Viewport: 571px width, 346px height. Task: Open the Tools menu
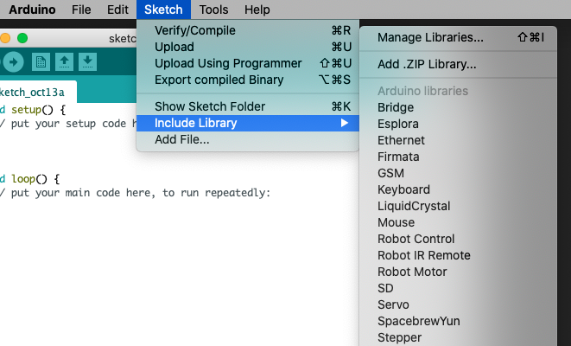[213, 10]
